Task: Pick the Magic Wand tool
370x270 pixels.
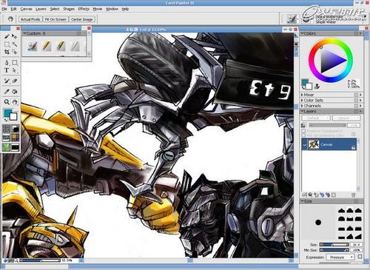Action: point(15,44)
